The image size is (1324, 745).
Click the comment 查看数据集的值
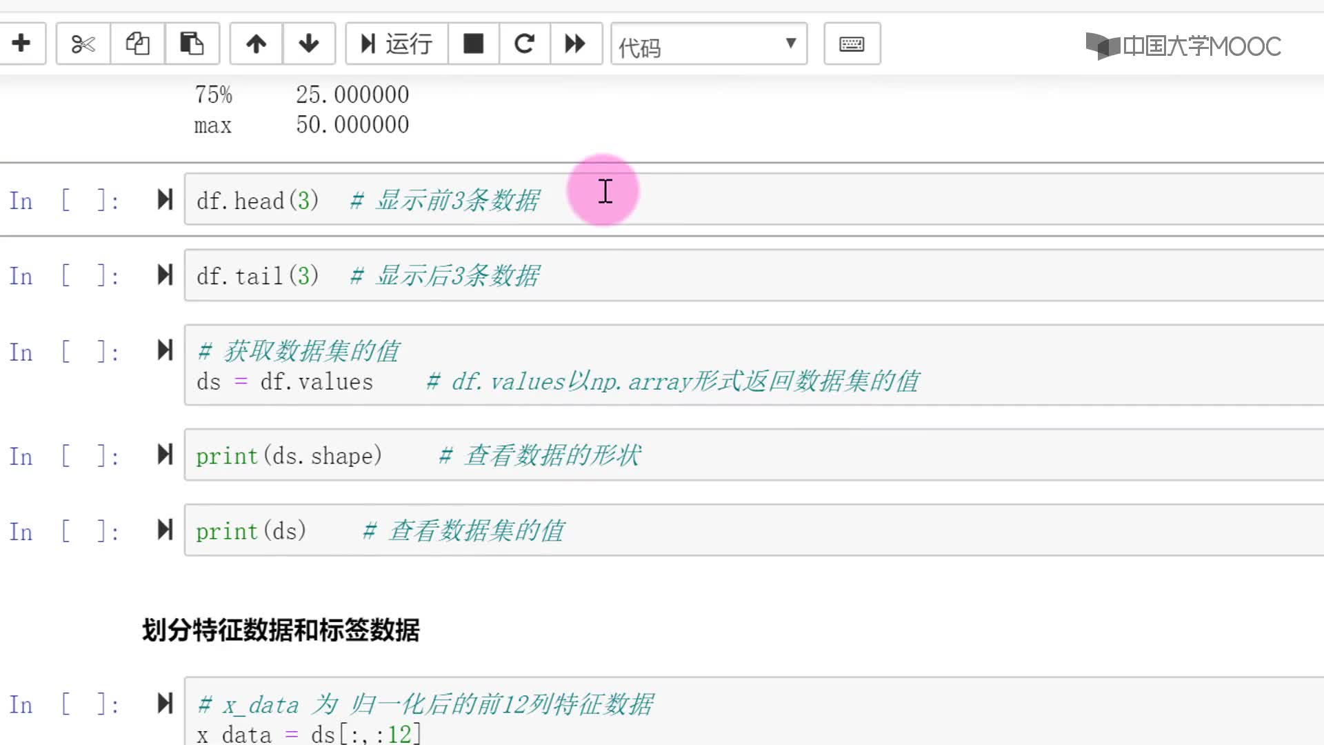coord(463,530)
